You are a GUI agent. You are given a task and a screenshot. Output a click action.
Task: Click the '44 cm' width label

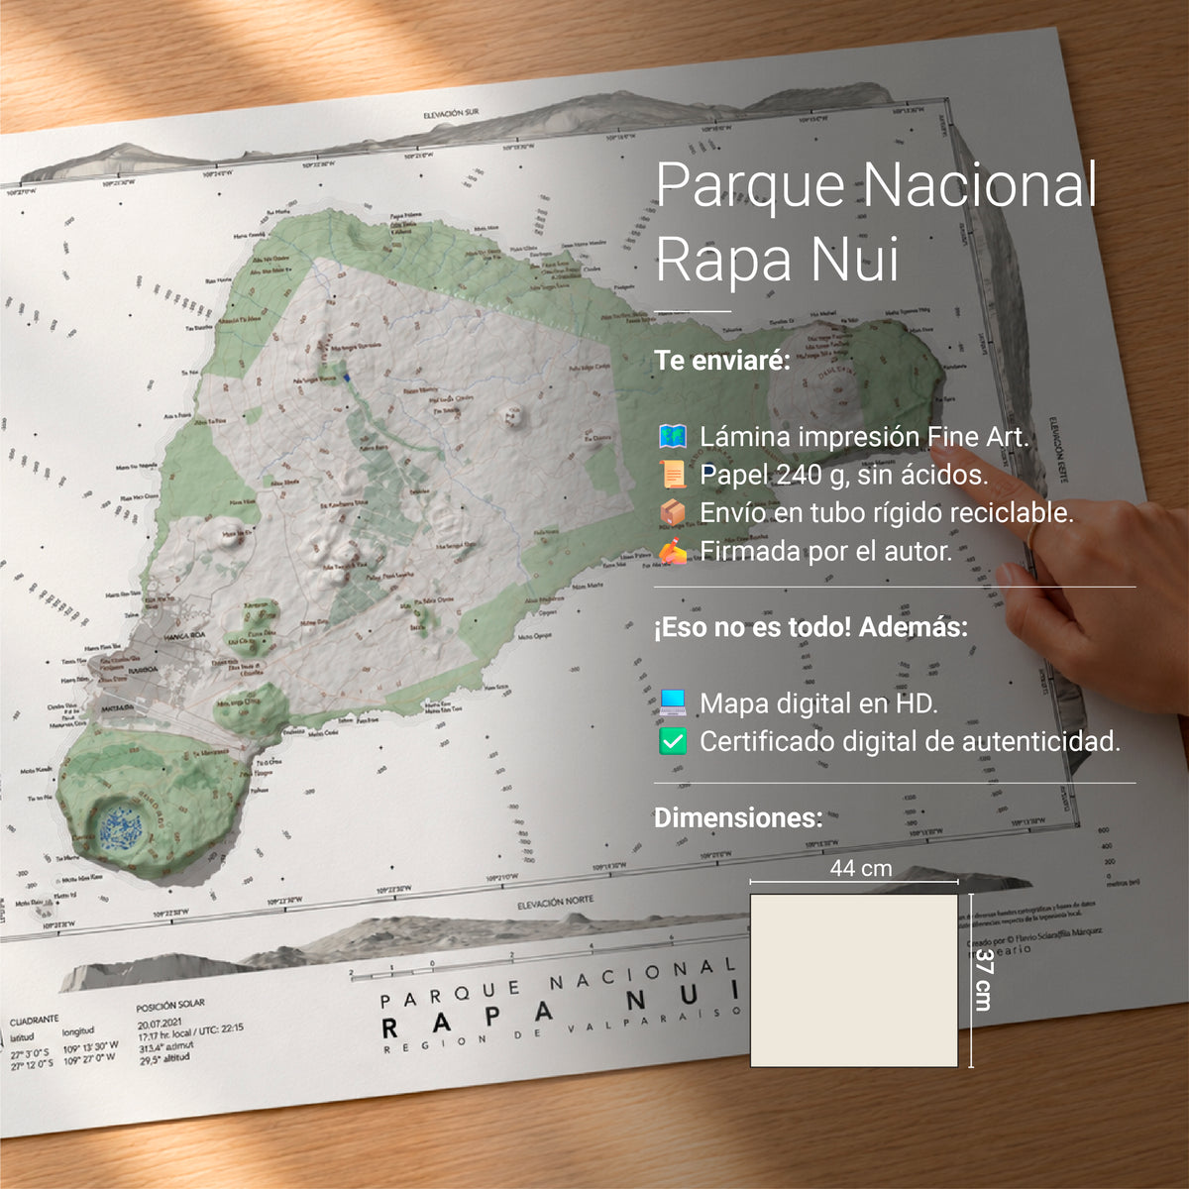[x=861, y=868]
